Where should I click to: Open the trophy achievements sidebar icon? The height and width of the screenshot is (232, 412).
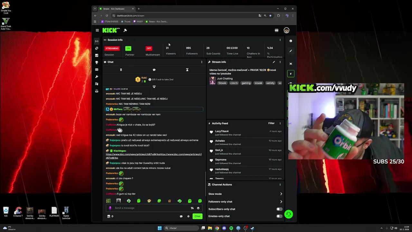click(97, 63)
